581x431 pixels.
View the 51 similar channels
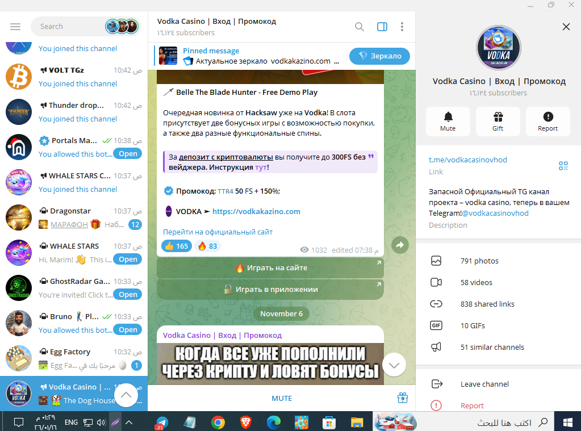pyautogui.click(x=499, y=348)
